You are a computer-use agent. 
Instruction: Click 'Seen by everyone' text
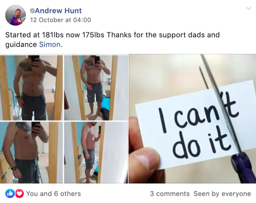[222, 194]
